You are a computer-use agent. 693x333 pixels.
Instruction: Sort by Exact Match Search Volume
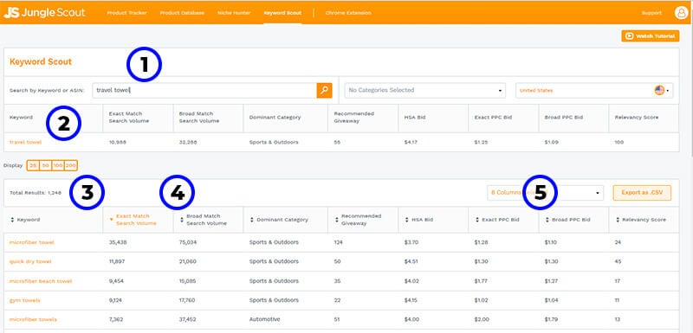click(133, 220)
